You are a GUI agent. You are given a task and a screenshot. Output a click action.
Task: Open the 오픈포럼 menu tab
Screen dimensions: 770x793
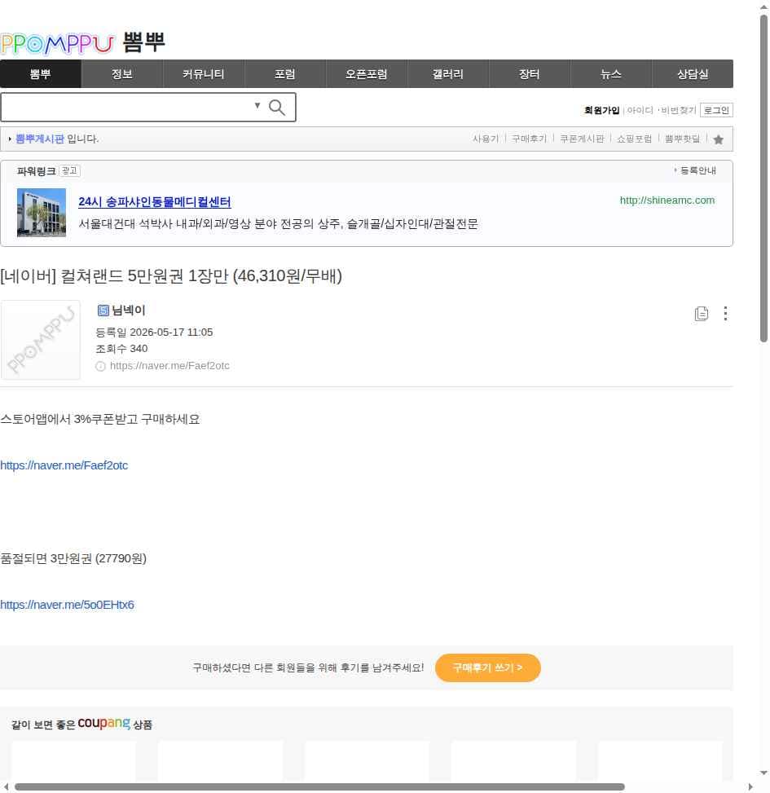pyautogui.click(x=366, y=74)
